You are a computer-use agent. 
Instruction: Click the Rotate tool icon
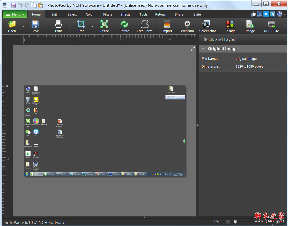[x=124, y=24]
